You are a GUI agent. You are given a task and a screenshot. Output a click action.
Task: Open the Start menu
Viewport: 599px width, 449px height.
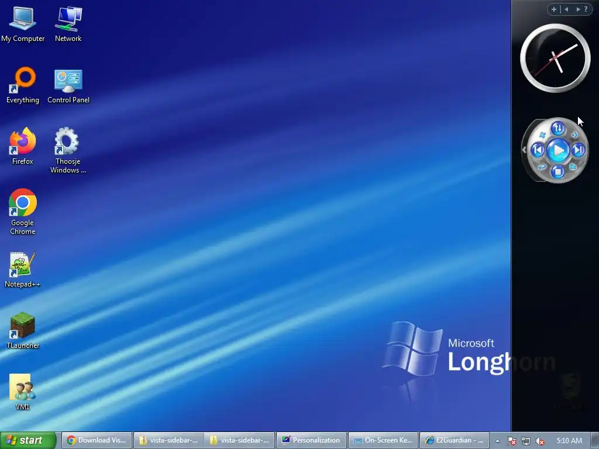(28, 440)
